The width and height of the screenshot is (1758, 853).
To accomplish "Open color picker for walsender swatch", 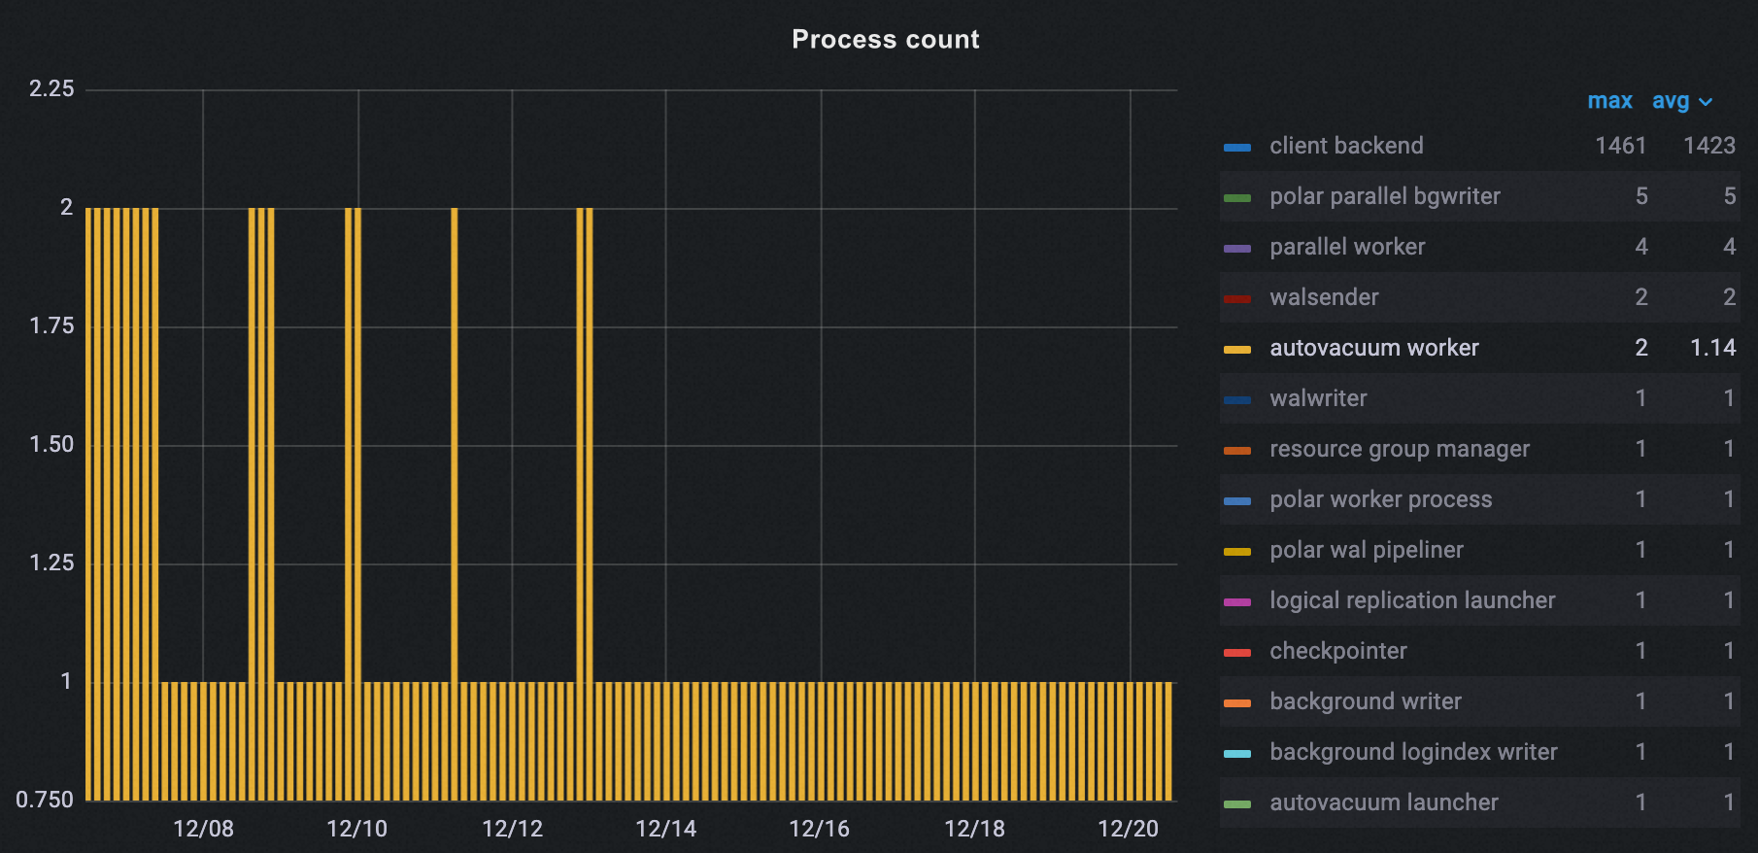I will [1237, 299].
